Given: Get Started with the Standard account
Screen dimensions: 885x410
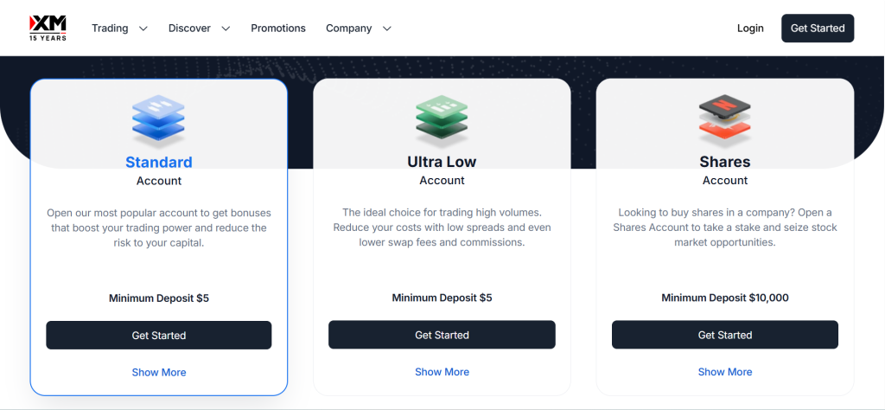Looking at the screenshot, I should click(159, 336).
